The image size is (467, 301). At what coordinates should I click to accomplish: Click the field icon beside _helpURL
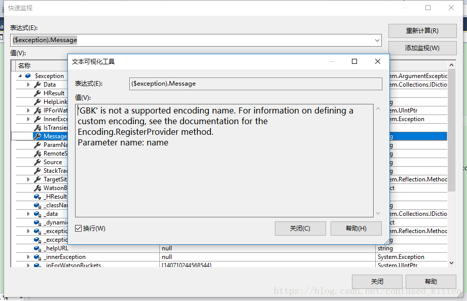coord(37,248)
